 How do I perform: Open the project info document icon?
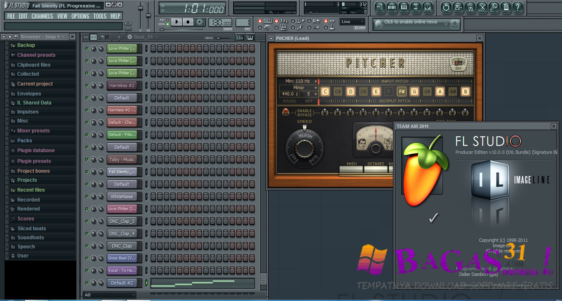506,7
